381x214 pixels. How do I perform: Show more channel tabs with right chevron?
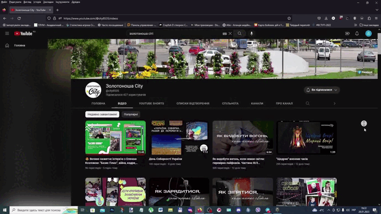click(335, 104)
